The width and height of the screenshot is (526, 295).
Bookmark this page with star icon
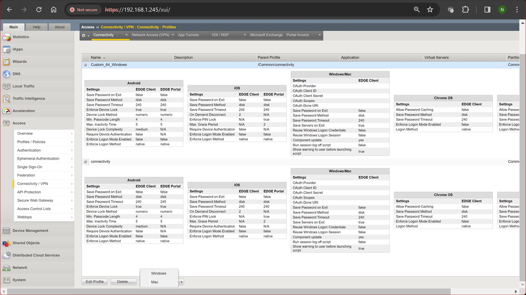pos(430,9)
